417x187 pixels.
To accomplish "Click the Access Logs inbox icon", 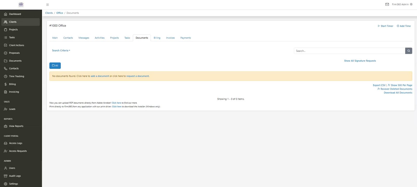I will 5,143.
